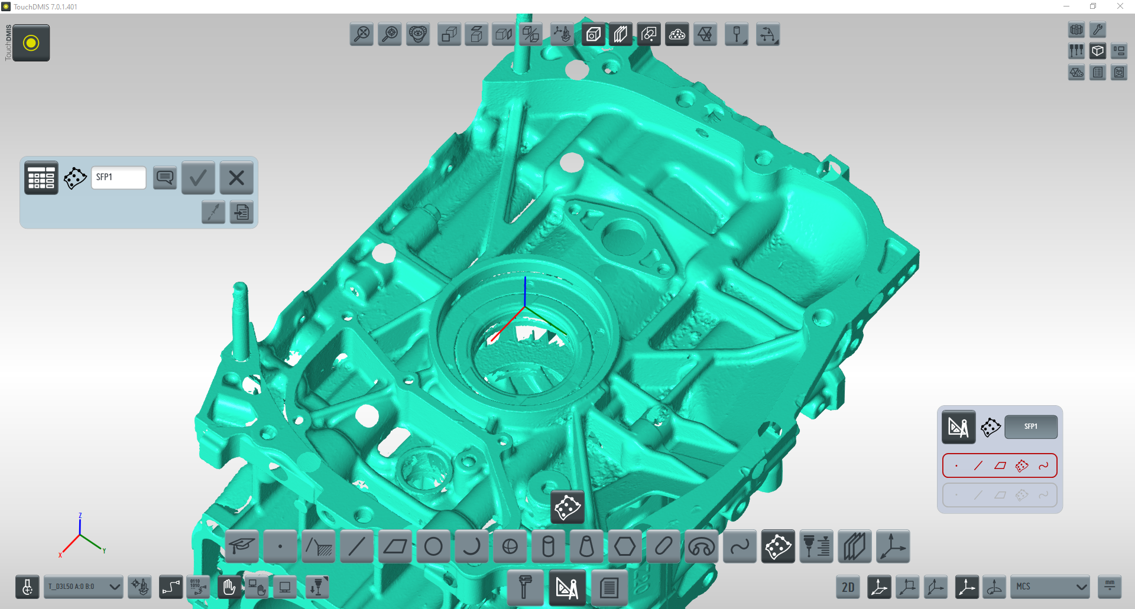This screenshot has height=609, width=1135.
Task: Confirm the feature with the checkmark
Action: click(x=198, y=177)
